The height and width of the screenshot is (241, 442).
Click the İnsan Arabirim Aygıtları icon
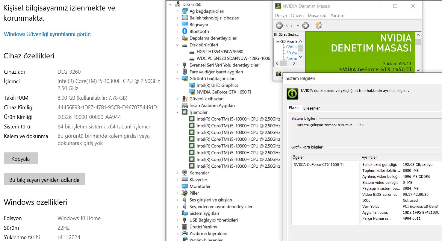coord(185,105)
